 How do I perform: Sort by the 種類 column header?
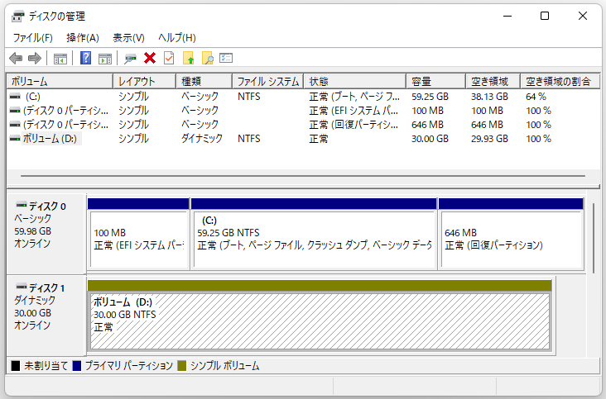click(x=204, y=81)
